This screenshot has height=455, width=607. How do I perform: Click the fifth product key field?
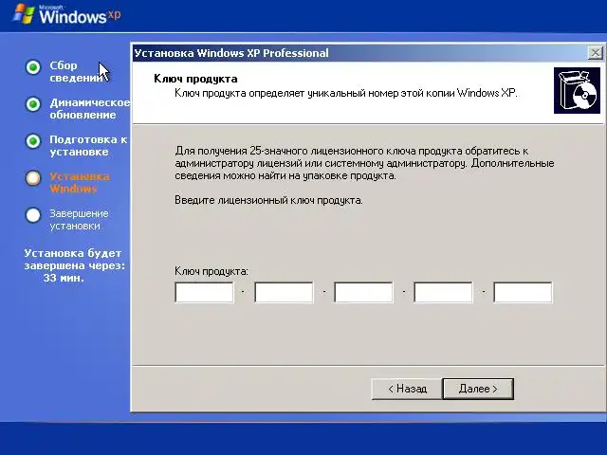click(523, 292)
